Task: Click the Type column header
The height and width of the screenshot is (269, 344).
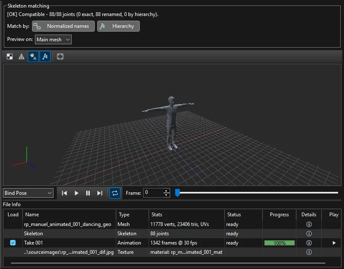Action: [132, 215]
